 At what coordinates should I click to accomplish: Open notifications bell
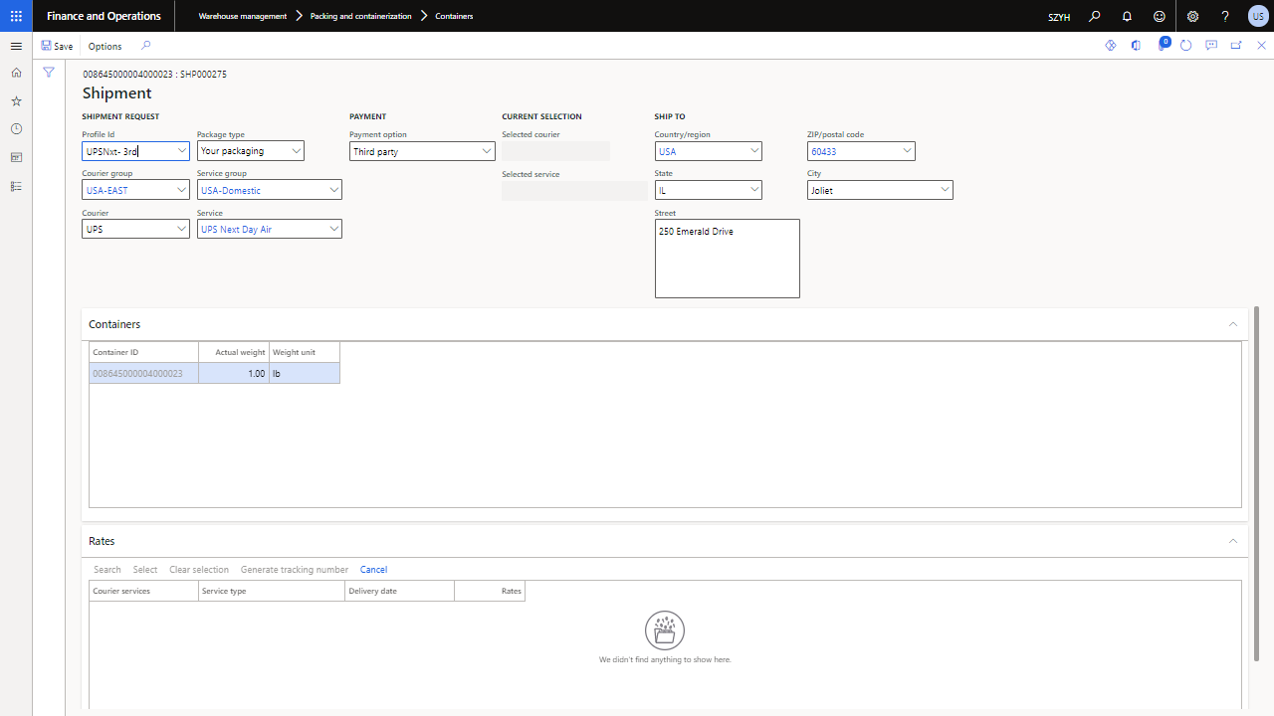(1127, 16)
